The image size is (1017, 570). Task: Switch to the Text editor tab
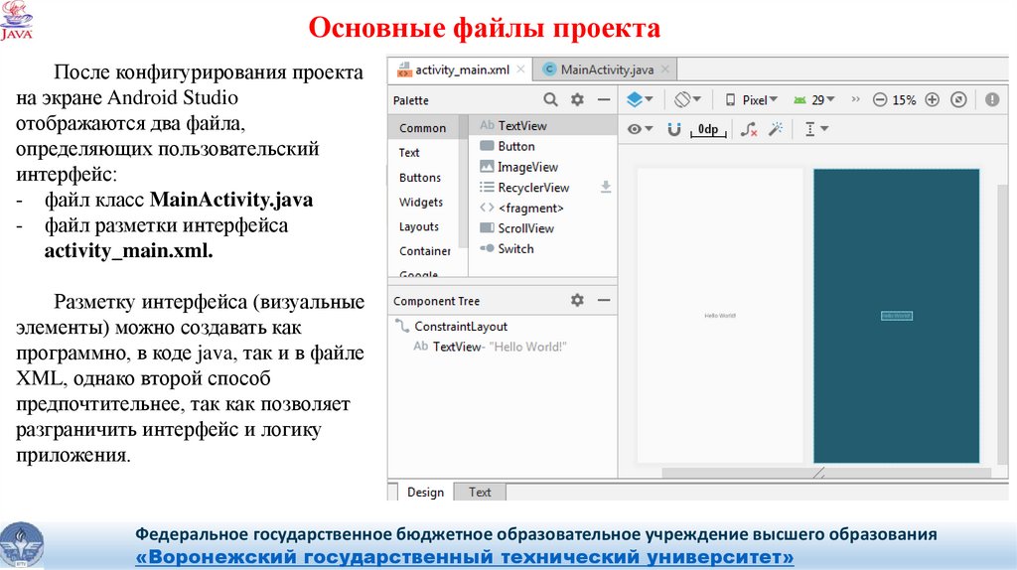[x=480, y=492]
